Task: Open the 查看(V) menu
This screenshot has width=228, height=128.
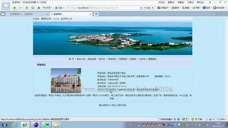Action: point(171,2)
